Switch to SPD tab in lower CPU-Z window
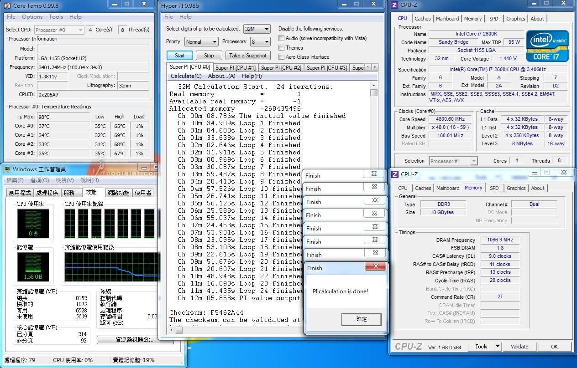 [494, 188]
